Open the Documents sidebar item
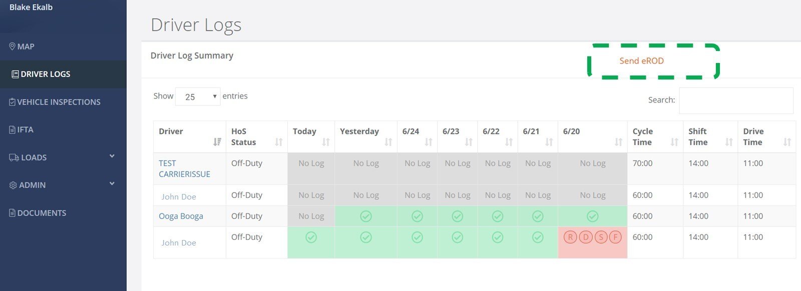Viewport: 801px width, 291px height. (x=38, y=213)
